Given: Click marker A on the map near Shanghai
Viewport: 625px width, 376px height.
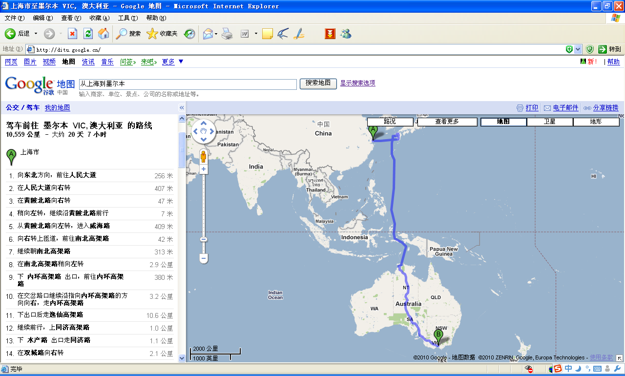Looking at the screenshot, I should (374, 132).
